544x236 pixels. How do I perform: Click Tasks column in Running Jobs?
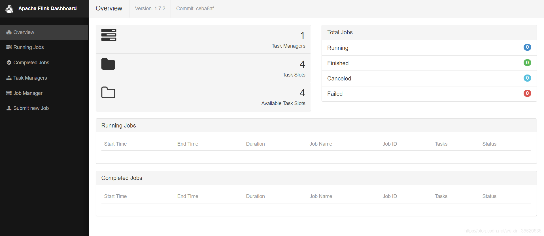coord(441,144)
